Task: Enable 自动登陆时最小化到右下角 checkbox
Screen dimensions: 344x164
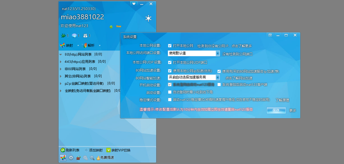Action: 170,92
